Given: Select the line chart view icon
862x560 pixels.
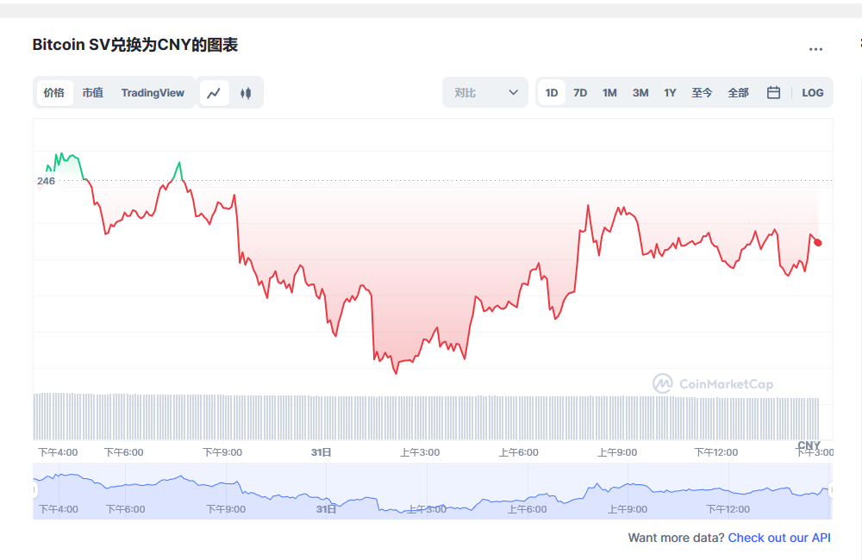Looking at the screenshot, I should click(214, 92).
